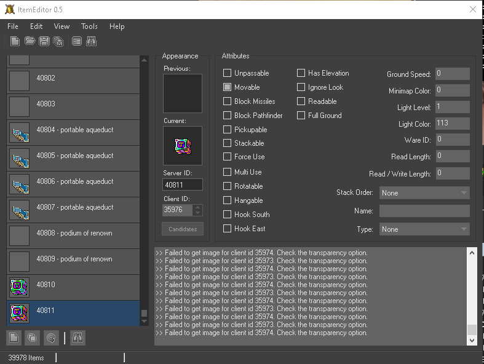This screenshot has height=364, width=484.
Task: Click the Candidates button
Action: click(x=183, y=229)
